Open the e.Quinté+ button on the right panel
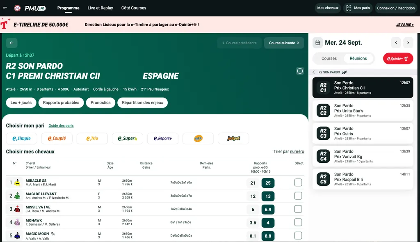 pos(397,58)
